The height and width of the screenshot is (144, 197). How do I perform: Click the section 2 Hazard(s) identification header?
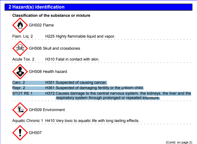[37, 7]
